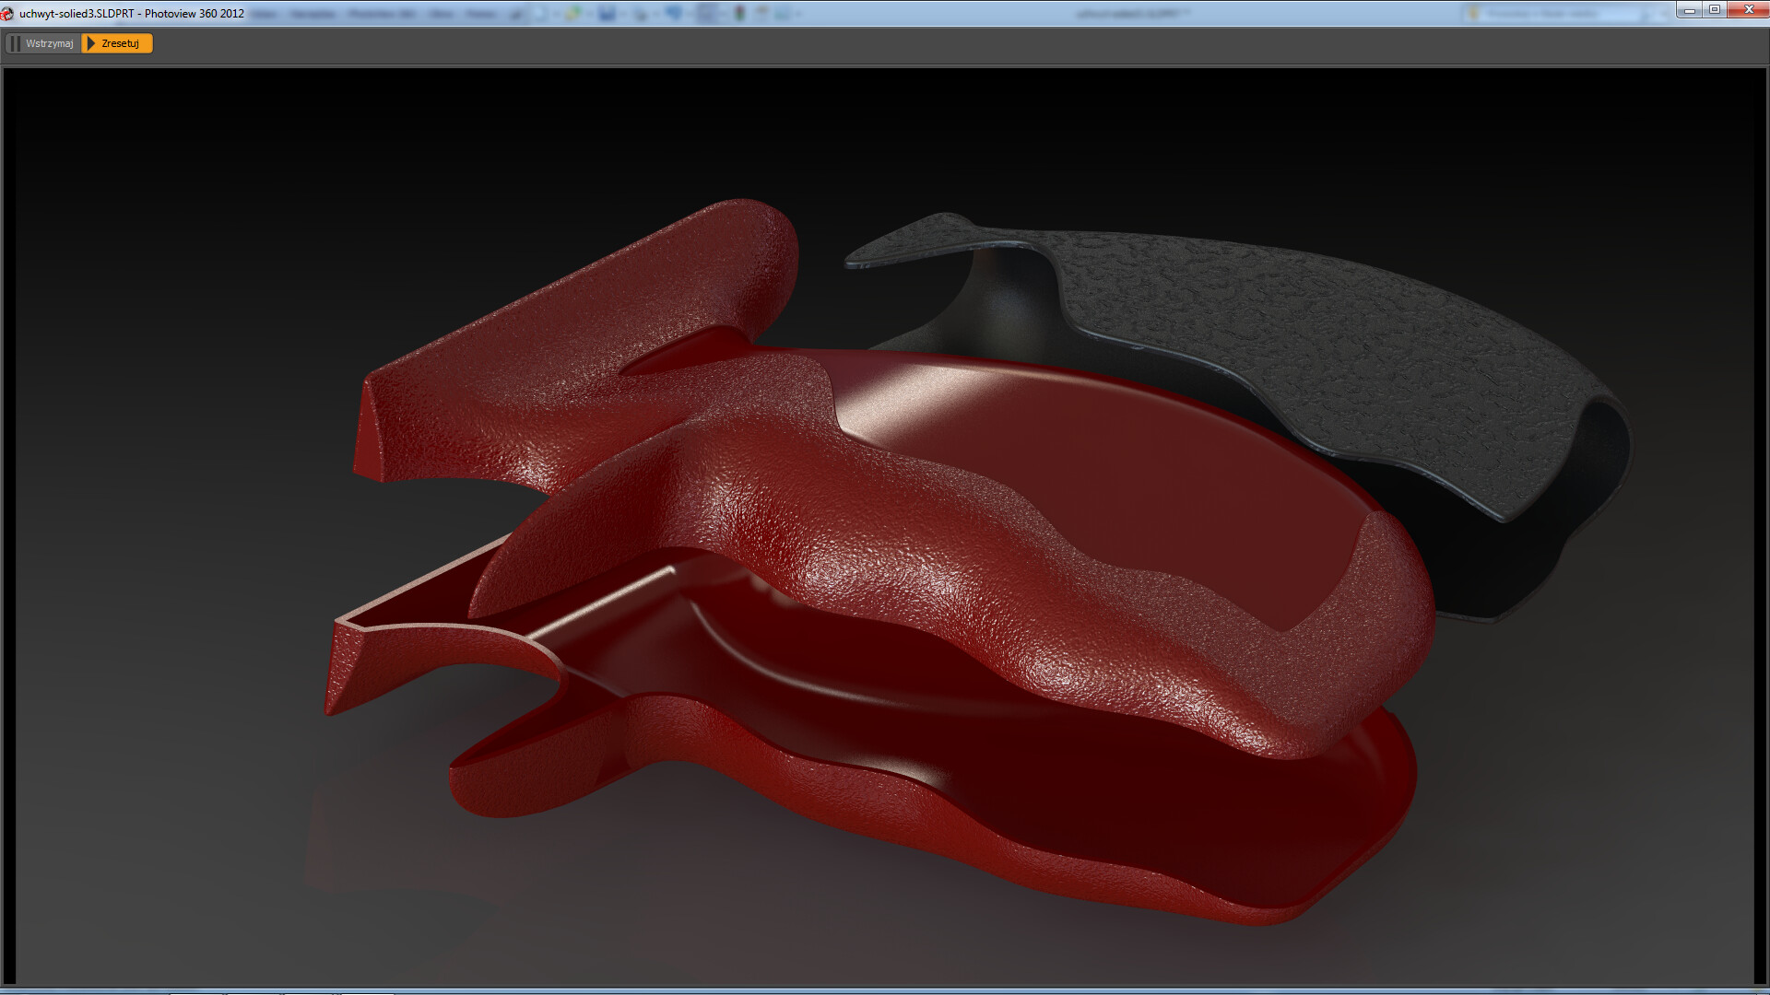Maximize the Photoview 360 window
Viewport: 1770px width, 995px height.
point(1714,10)
